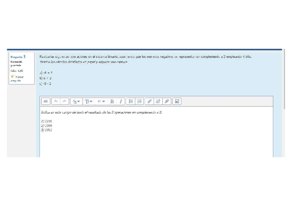The image size is (292, 206).
Task: Remove the hyperlink with unlink icon
Action: tap(158, 101)
